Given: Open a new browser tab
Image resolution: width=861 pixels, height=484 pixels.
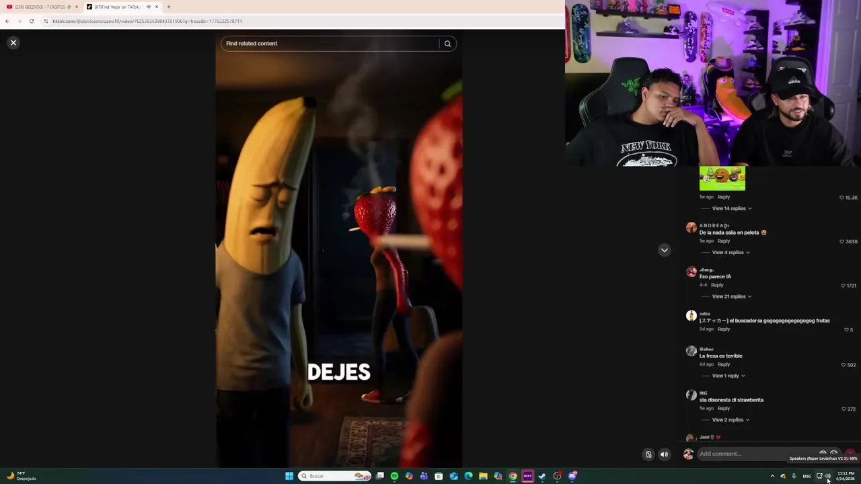Looking at the screenshot, I should click(168, 7).
